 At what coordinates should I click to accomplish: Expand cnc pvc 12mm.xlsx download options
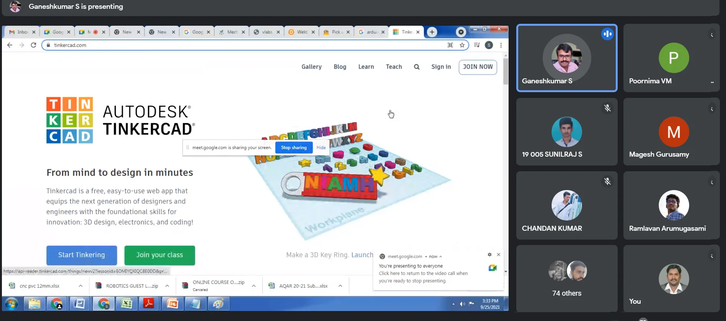81,286
